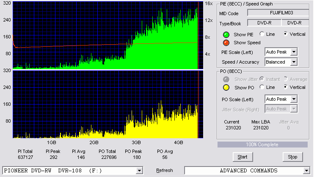Viewport: 314px width, 177px height.
Task: Click the Stop button
Action: [x=292, y=157]
